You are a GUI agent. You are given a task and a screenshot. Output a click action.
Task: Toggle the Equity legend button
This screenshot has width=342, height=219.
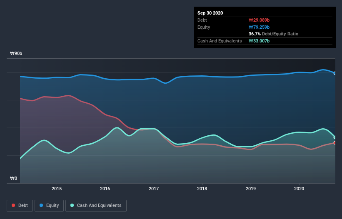[49, 206]
